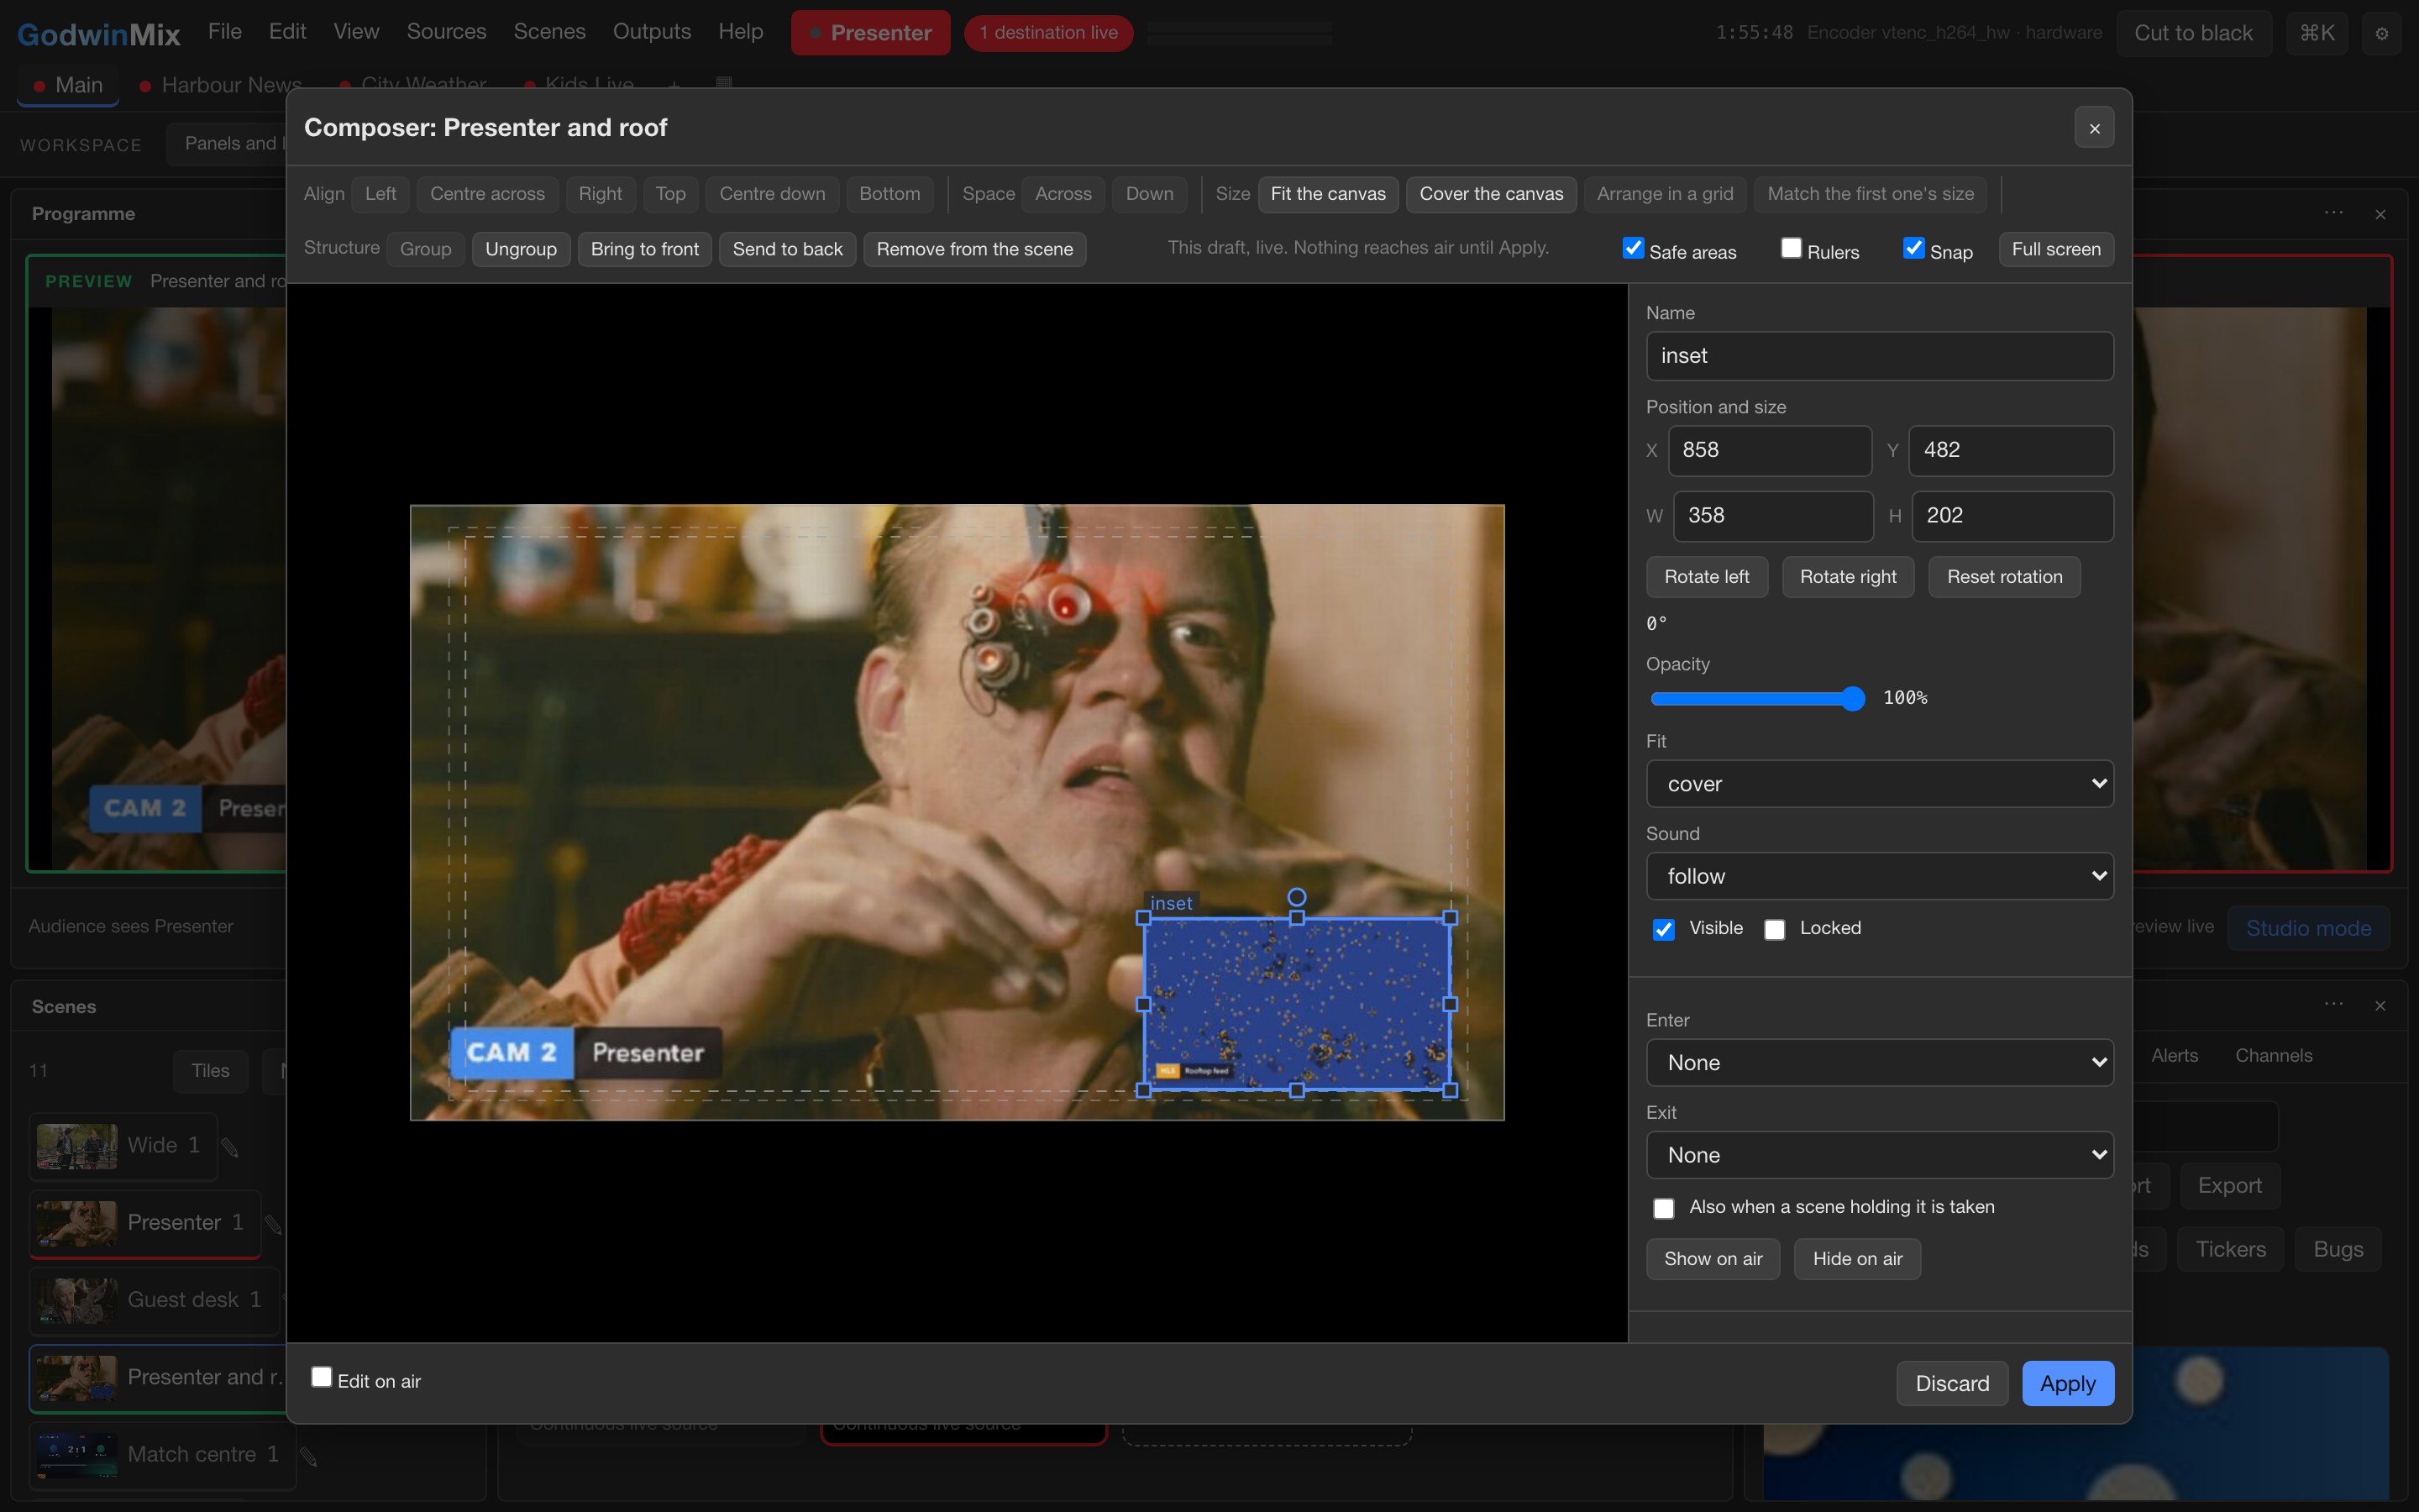Click the inset's bottom-right resize handle
Viewport: 2419px width, 1512px height.
1451,1090
